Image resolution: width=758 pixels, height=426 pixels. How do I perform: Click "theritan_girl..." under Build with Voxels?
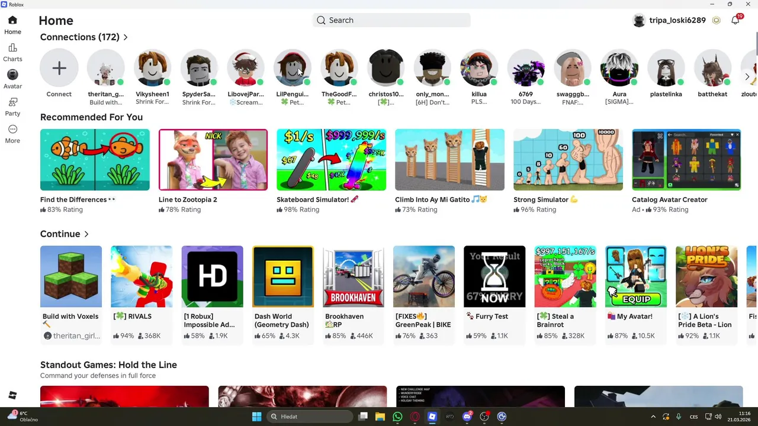pos(77,335)
